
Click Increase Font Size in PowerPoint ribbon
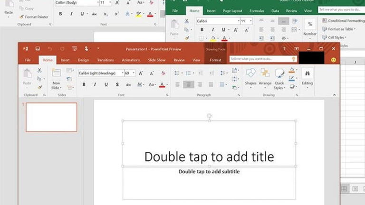click(141, 73)
